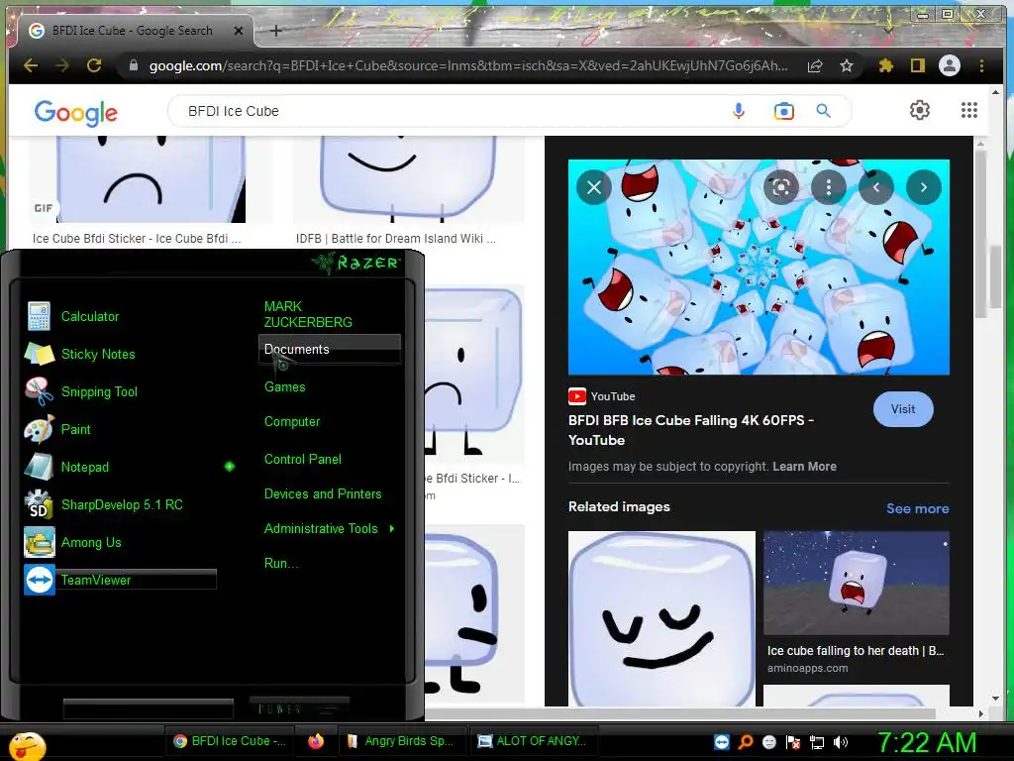The height and width of the screenshot is (761, 1014).
Task: Open Ice cube falling to her death image
Action: pos(857,583)
